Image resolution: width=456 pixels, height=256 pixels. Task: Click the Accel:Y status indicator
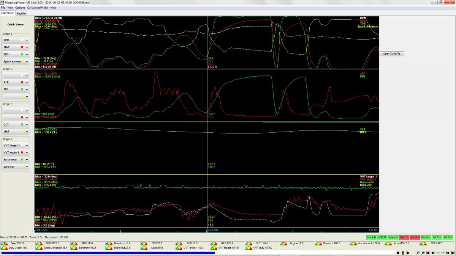click(415, 237)
